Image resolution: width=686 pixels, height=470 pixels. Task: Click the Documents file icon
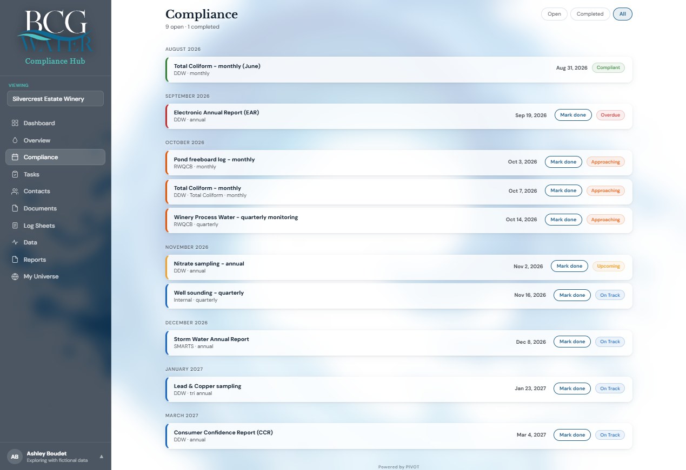(x=15, y=208)
